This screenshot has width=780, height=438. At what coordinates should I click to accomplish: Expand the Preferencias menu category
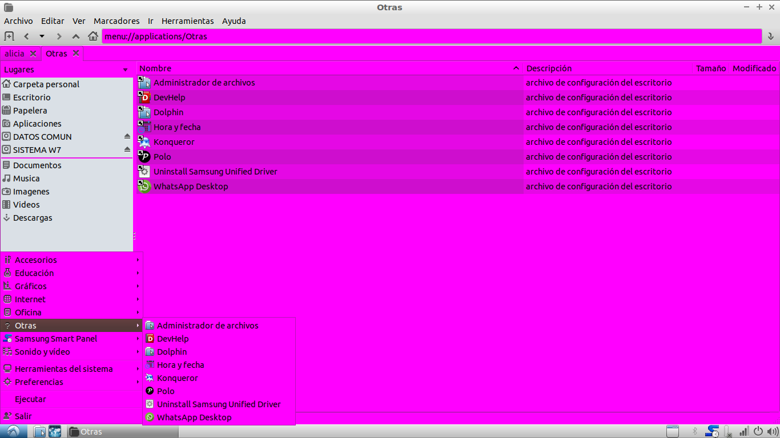pyautogui.click(x=71, y=382)
